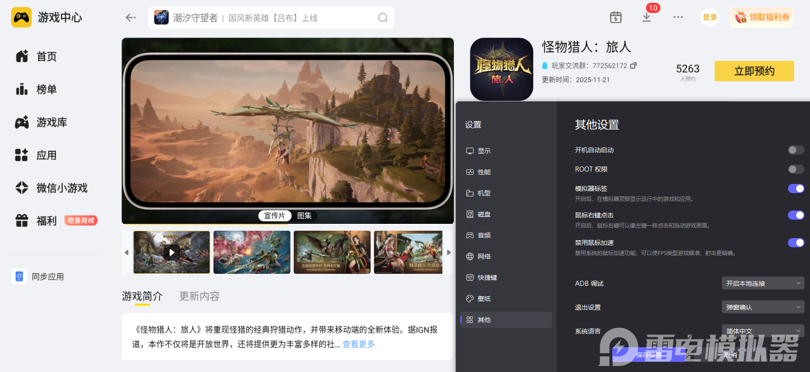Click the 怪物猎人：旅人 game icon
The width and height of the screenshot is (810, 372).
pos(502,69)
